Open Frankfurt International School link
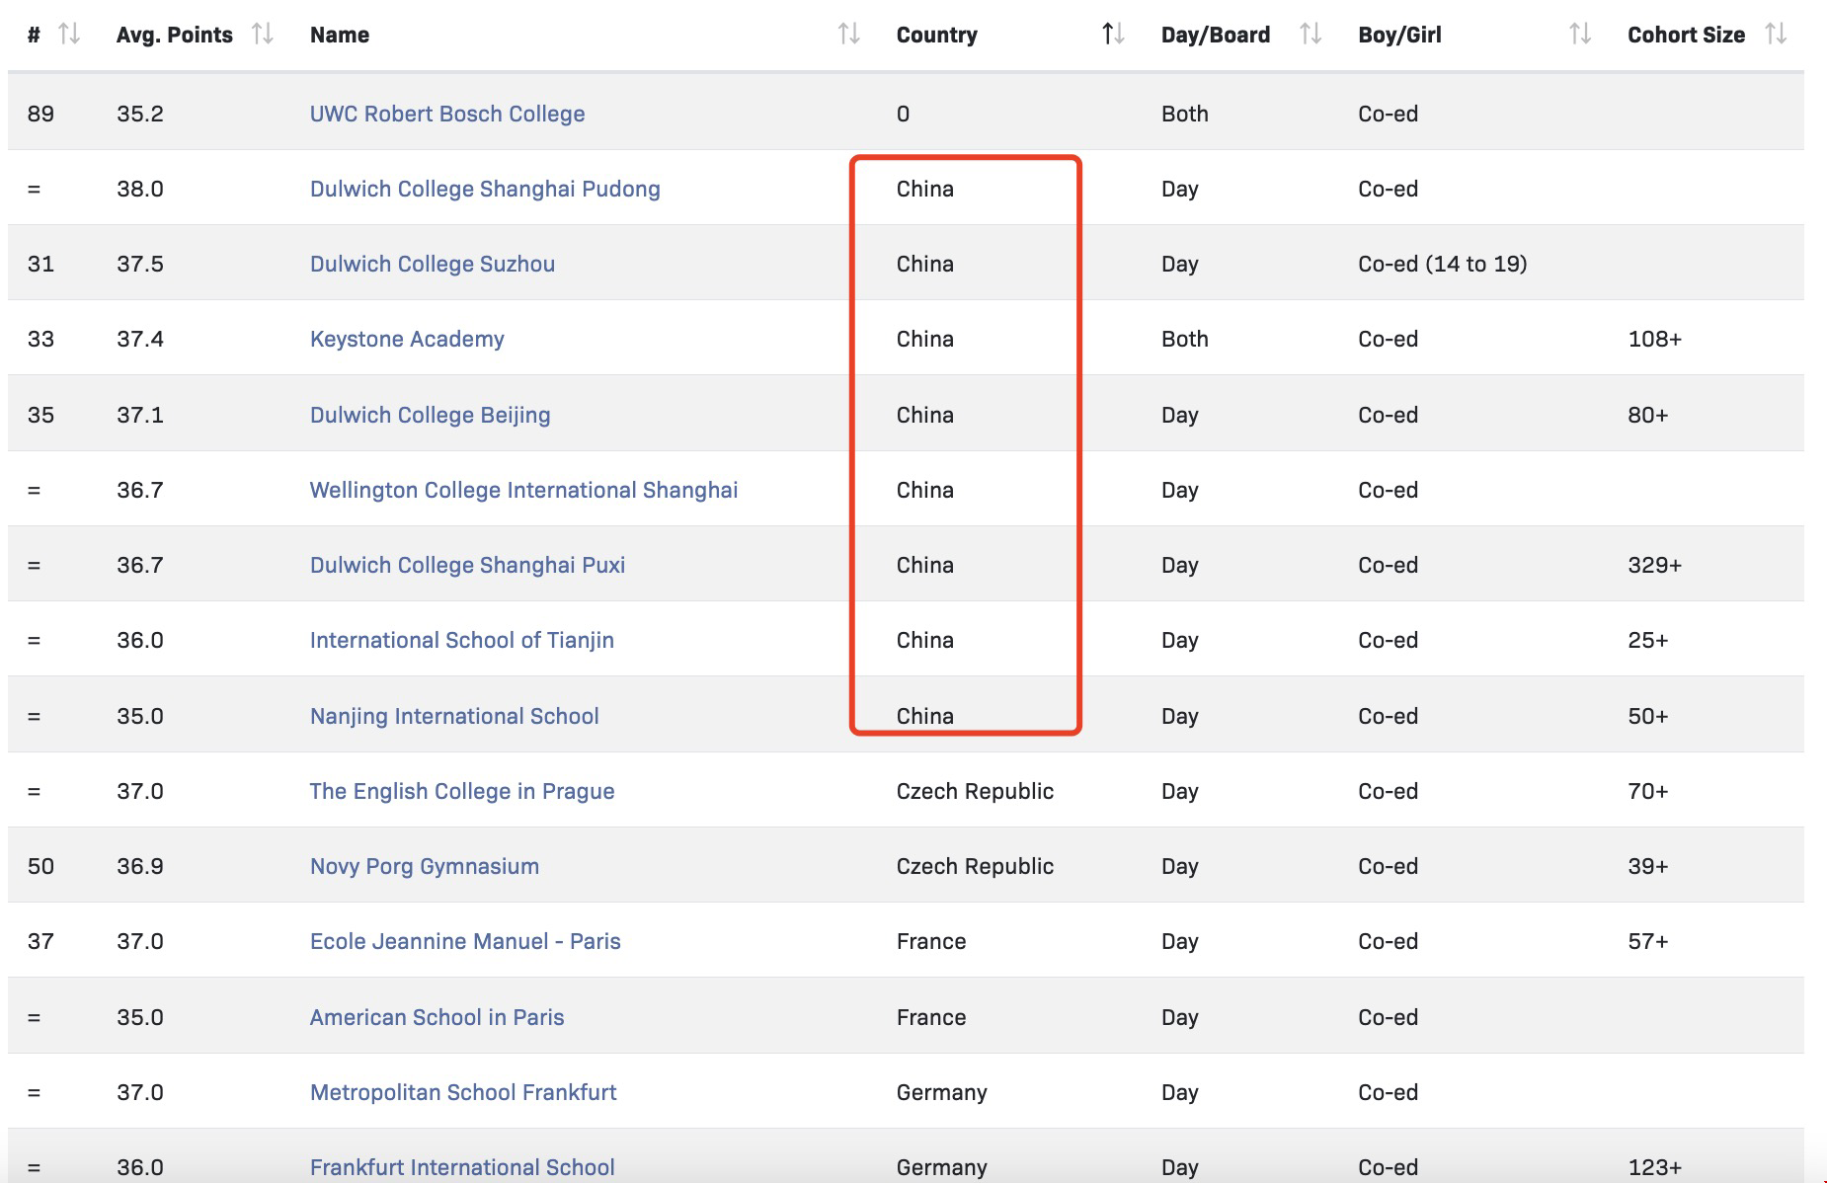This screenshot has width=1827, height=1183. pyautogui.click(x=462, y=1167)
